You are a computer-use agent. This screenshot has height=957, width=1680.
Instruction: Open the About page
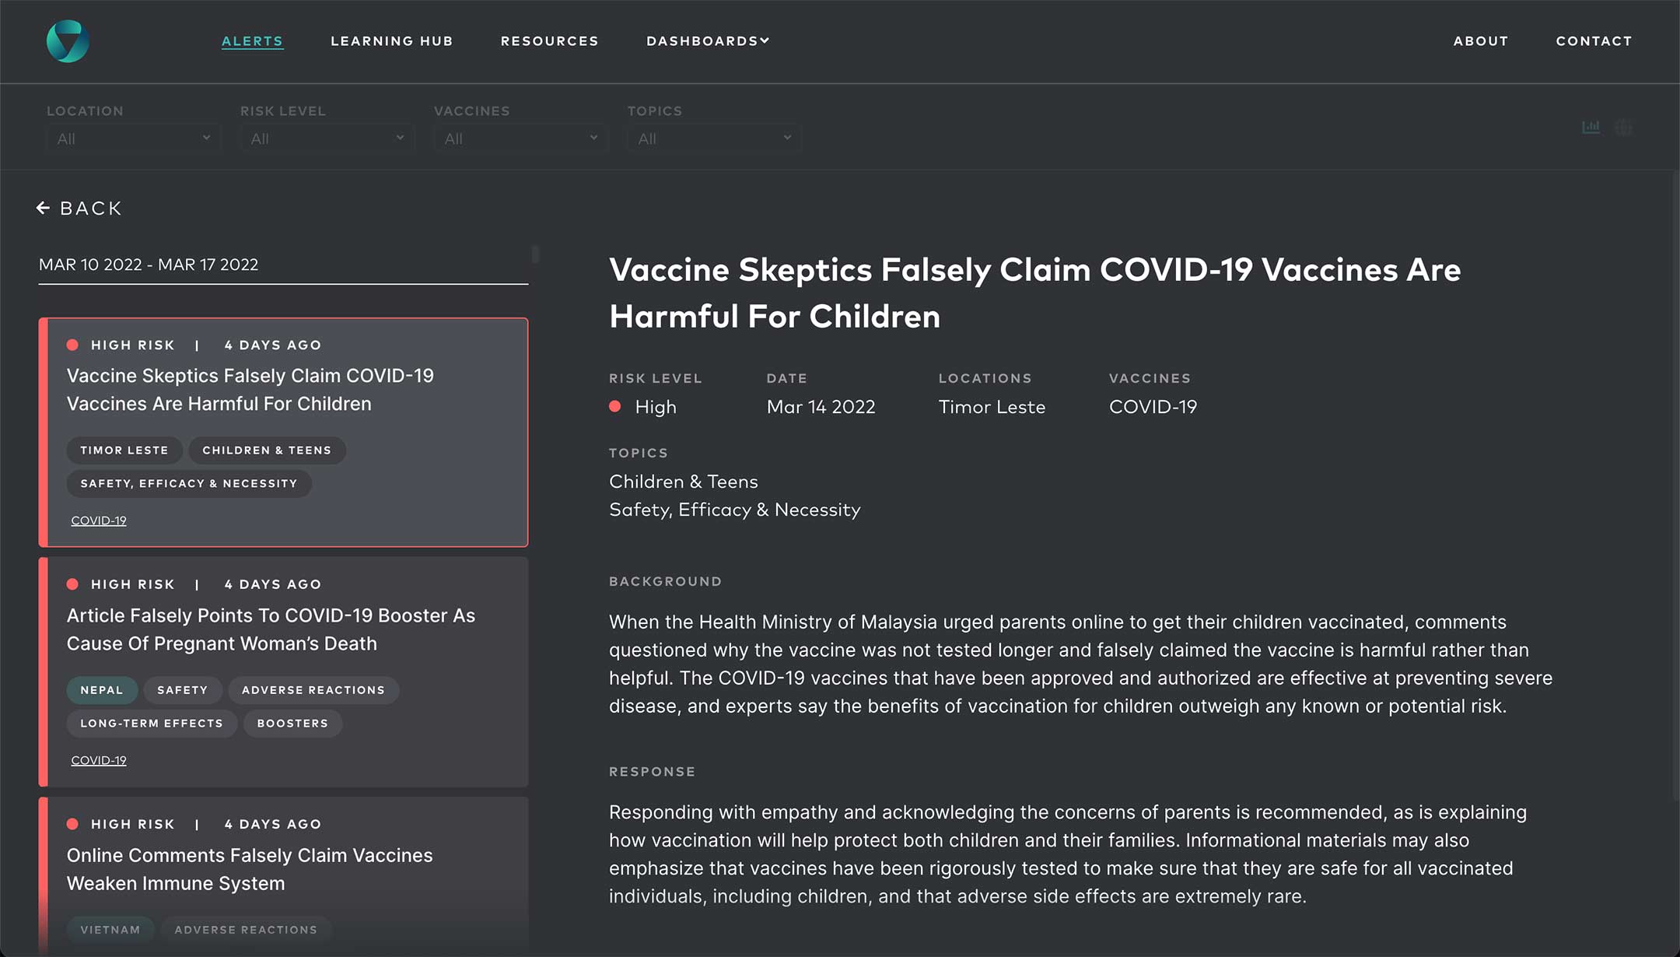coord(1480,41)
